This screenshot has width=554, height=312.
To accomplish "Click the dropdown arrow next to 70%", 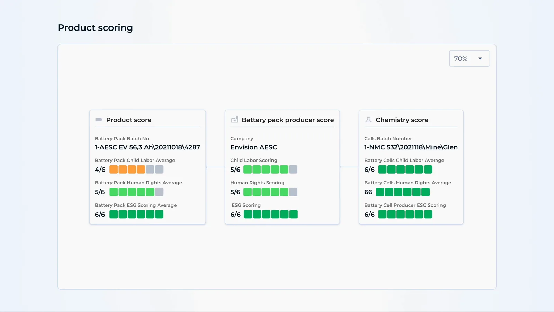I will pyautogui.click(x=480, y=59).
